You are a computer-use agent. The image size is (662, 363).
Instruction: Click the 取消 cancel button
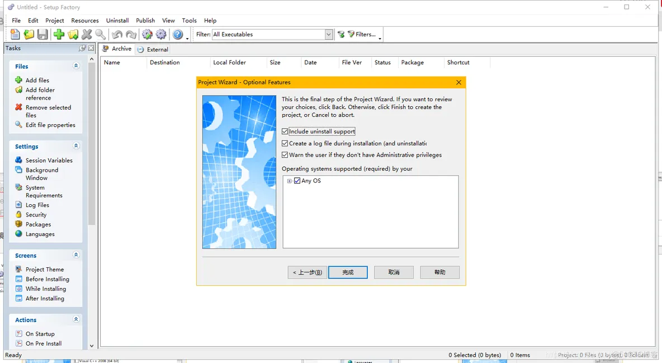tap(394, 272)
